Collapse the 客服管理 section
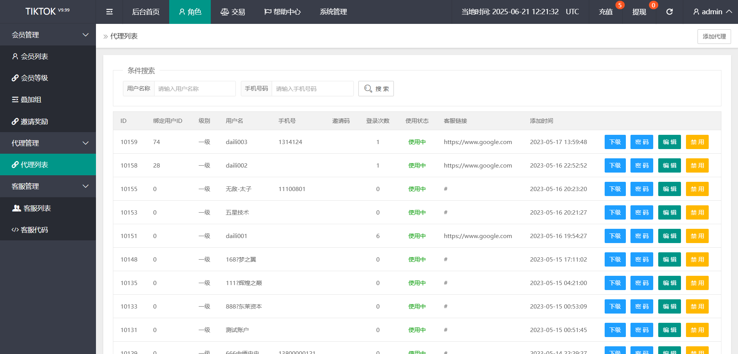Image resolution: width=738 pixels, height=354 pixels. click(x=48, y=186)
